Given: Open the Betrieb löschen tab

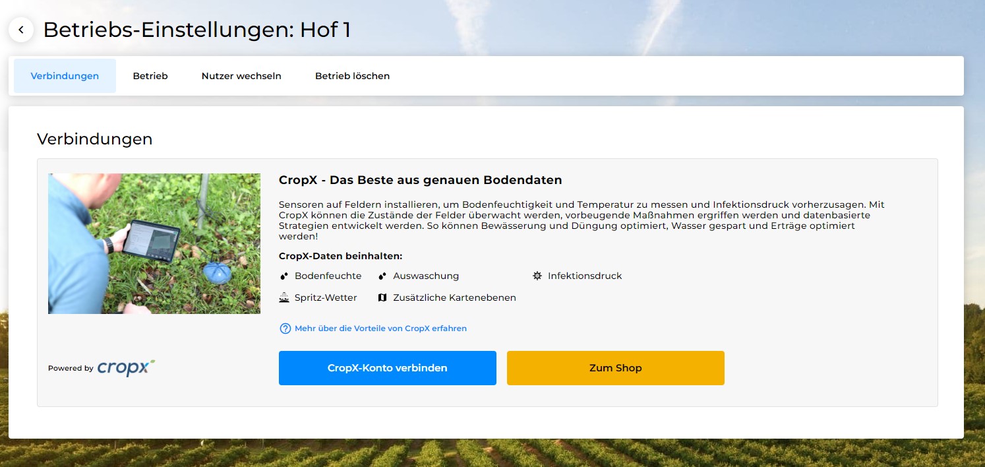Looking at the screenshot, I should 352,76.
